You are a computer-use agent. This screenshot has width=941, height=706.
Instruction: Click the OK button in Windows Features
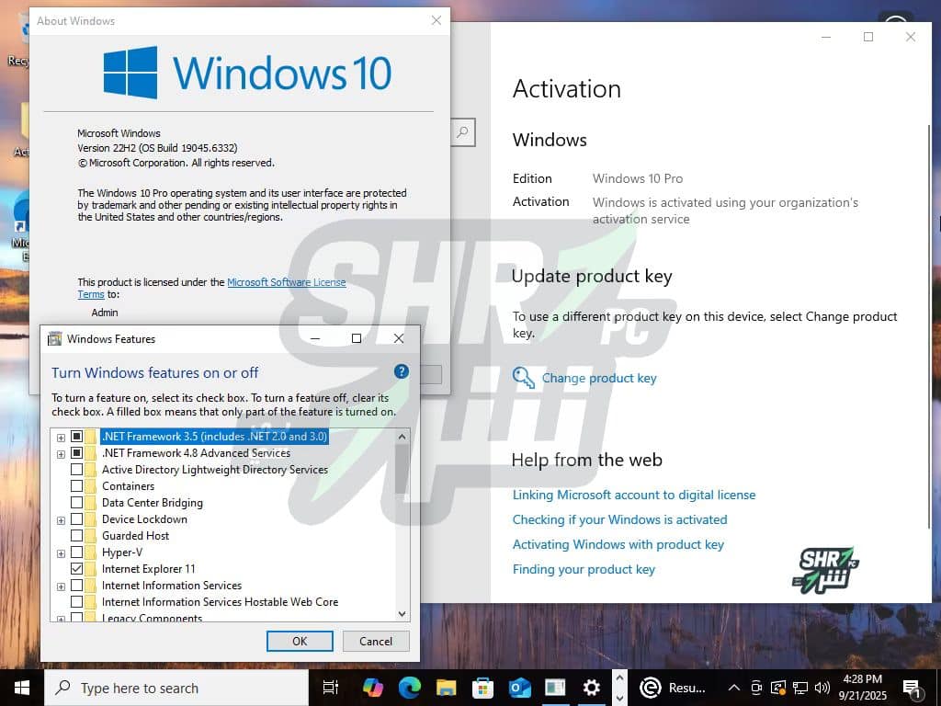300,642
